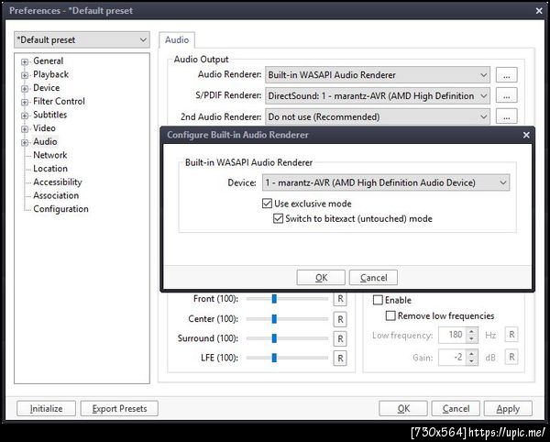The width and height of the screenshot is (550, 442).
Task: Select Accessibility in preferences tree
Action: click(x=58, y=182)
